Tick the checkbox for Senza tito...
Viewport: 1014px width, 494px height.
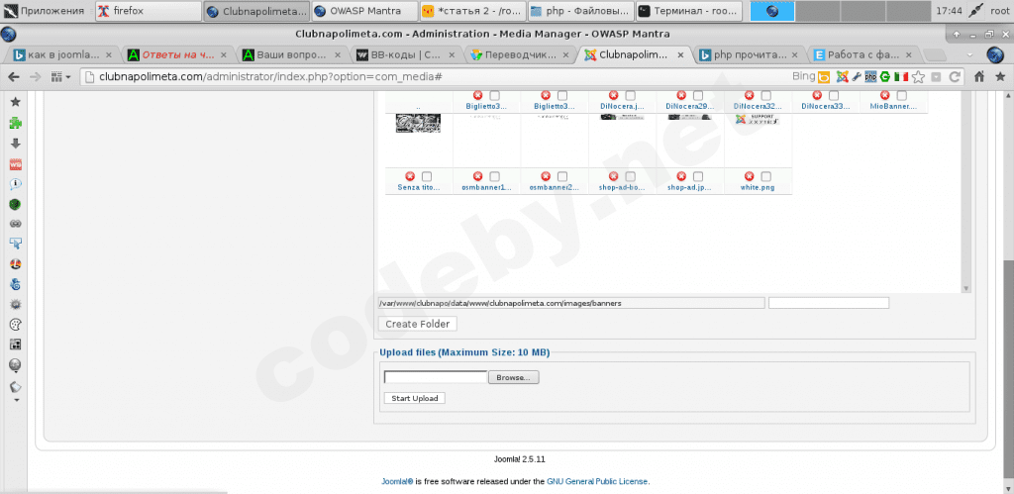click(427, 176)
